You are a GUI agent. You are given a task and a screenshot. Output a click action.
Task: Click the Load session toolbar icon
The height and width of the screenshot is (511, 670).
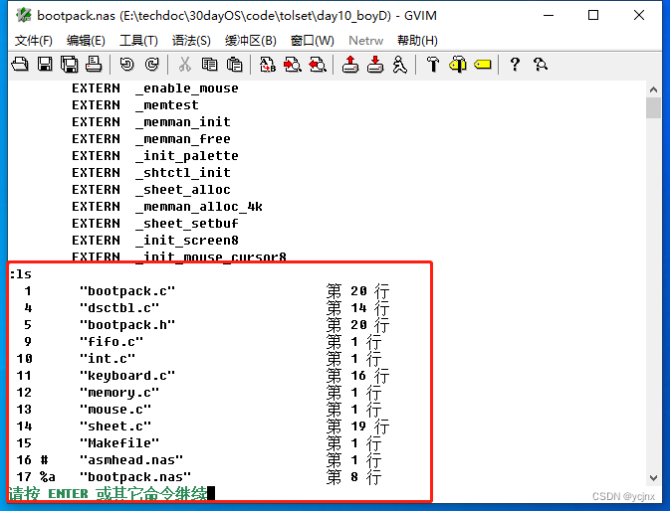click(350, 65)
